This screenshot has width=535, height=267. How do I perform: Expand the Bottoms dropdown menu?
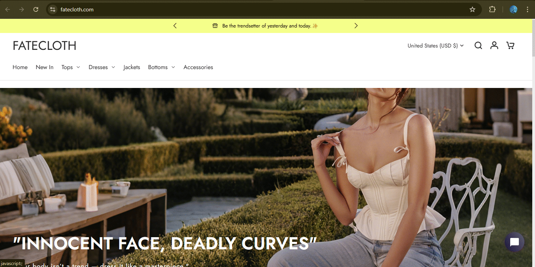[161, 67]
